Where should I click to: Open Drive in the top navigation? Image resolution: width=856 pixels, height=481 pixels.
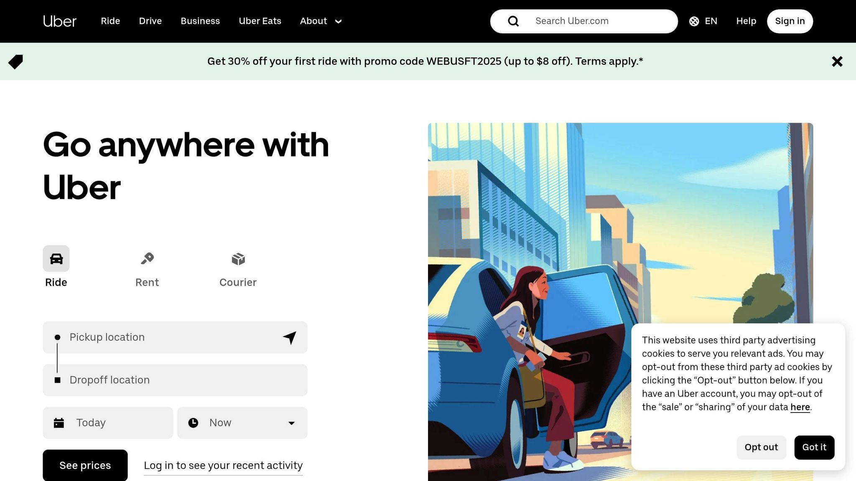150,21
